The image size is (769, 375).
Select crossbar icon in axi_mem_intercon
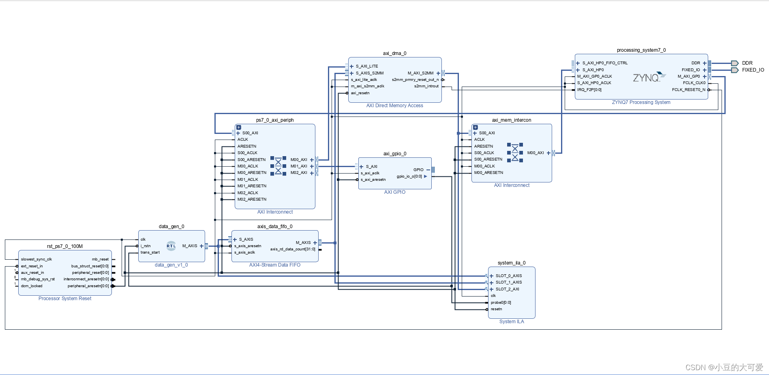pyautogui.click(x=515, y=153)
